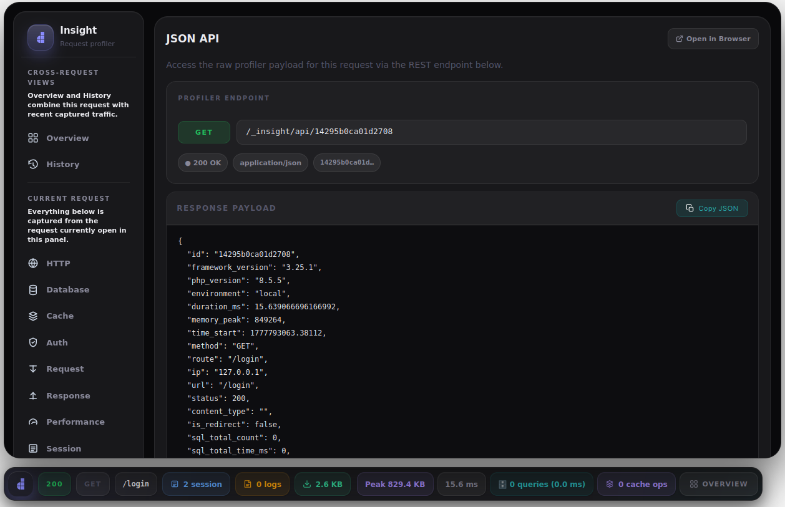Click the 200 status badge in toolbar
The width and height of the screenshot is (785, 507).
point(54,484)
